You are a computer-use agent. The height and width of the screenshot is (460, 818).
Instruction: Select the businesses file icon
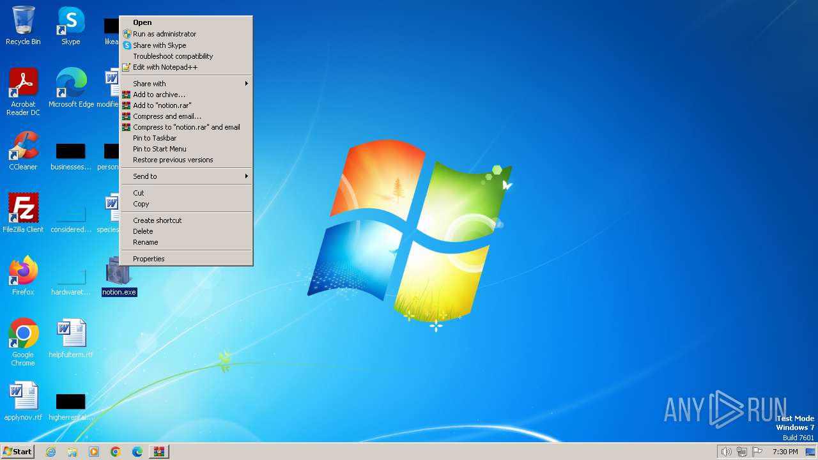[x=71, y=156]
